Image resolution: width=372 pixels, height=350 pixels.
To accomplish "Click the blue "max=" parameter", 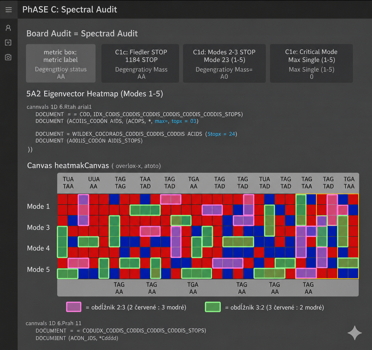I will point(162,121).
